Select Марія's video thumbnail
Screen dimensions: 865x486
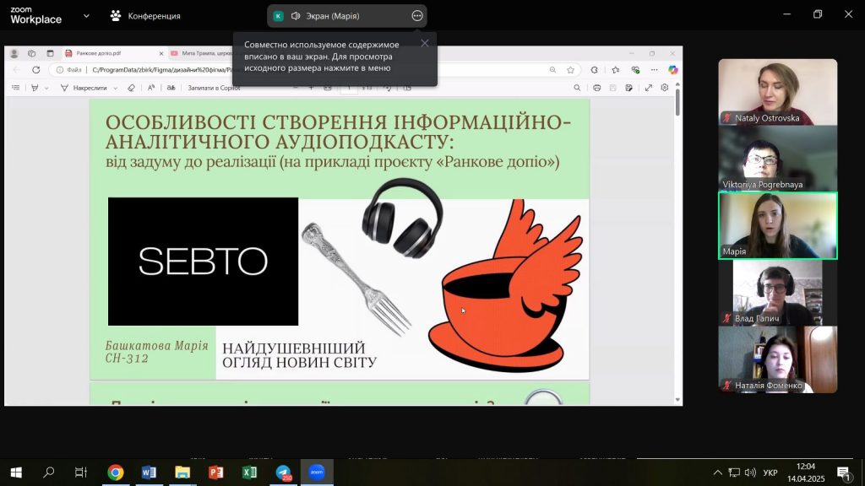point(777,225)
